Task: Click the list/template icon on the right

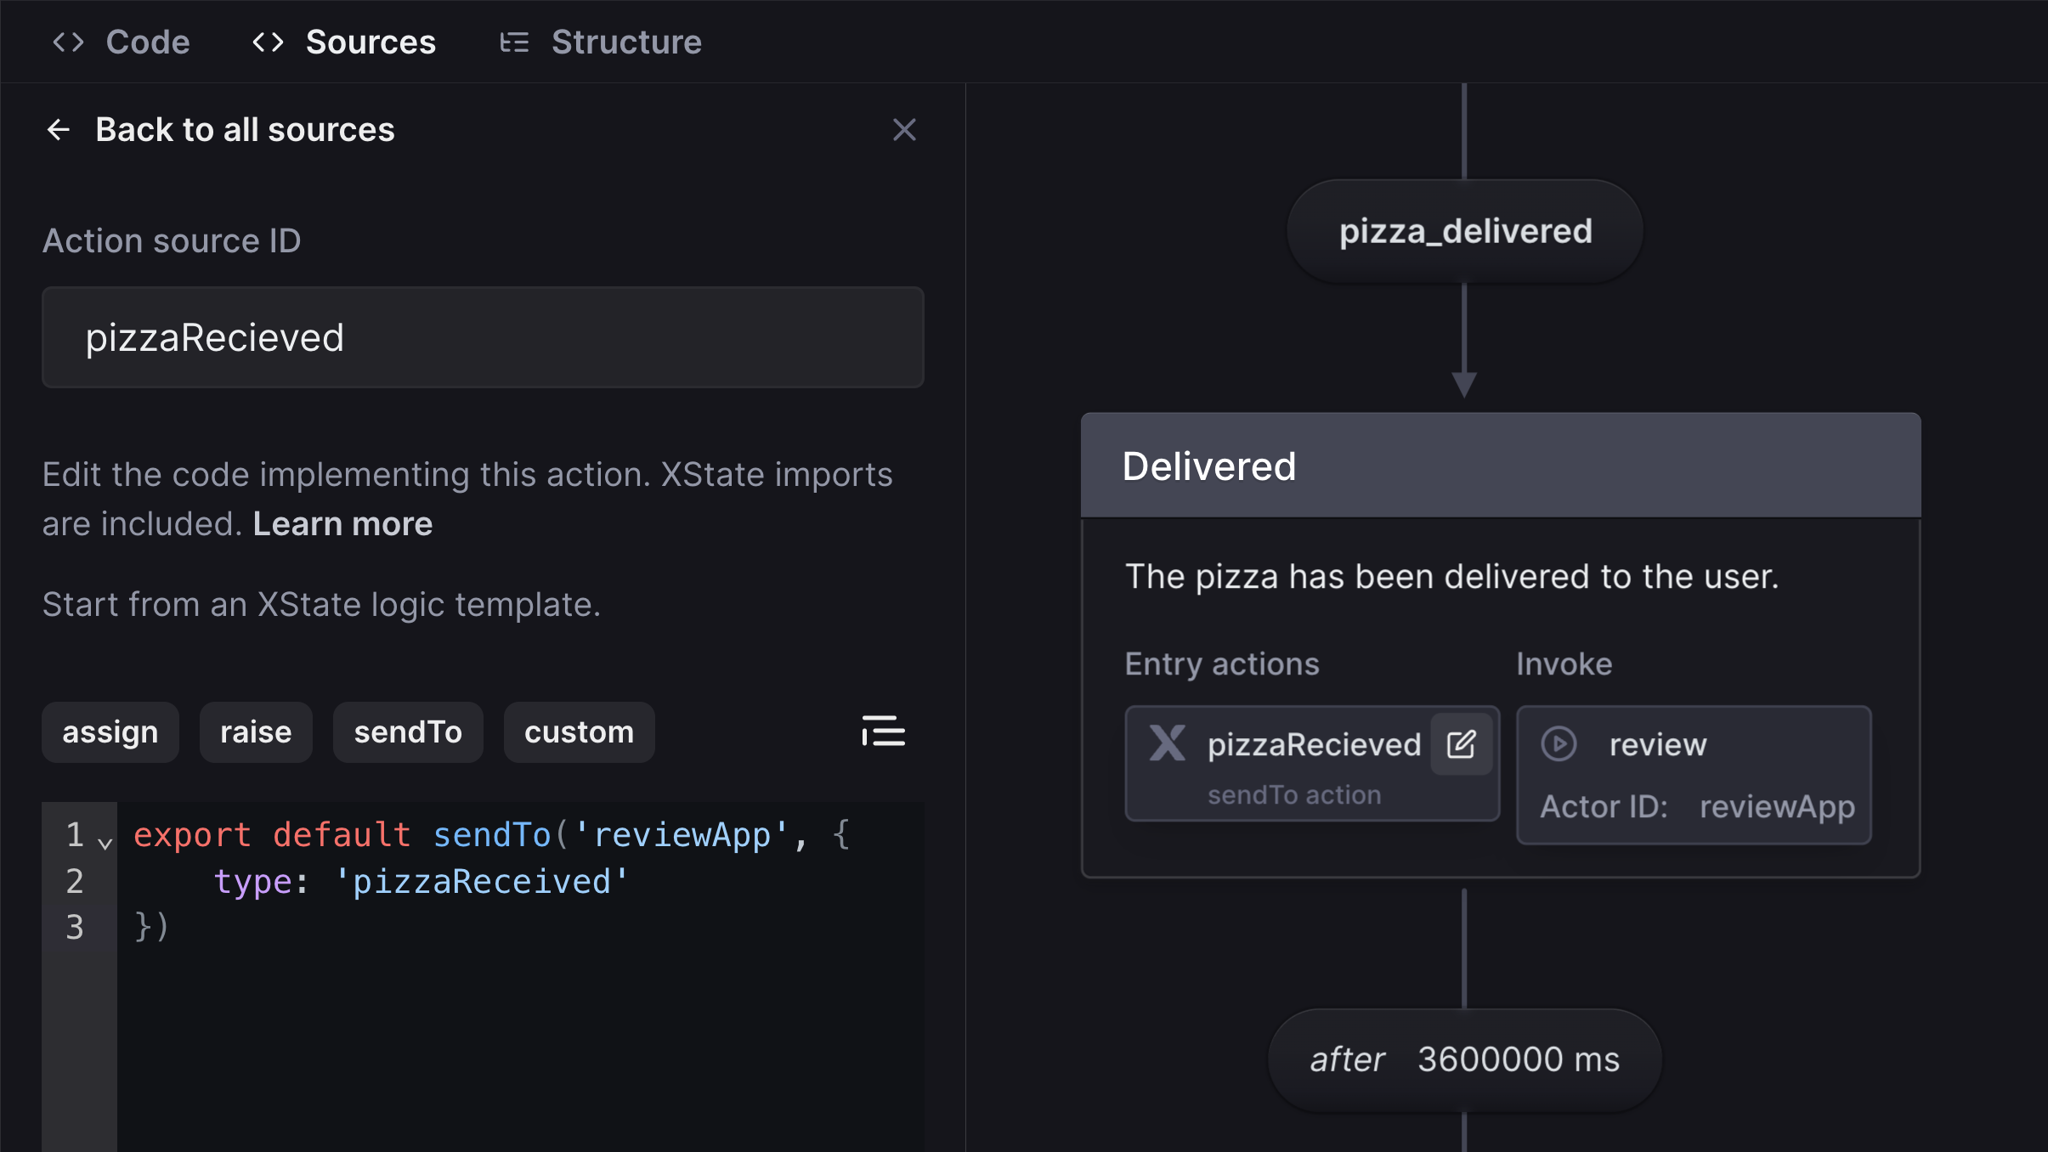Action: (882, 730)
